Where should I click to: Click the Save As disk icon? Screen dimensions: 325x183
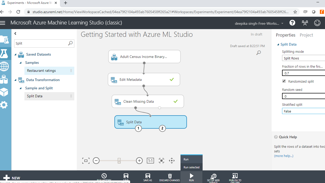point(148,176)
